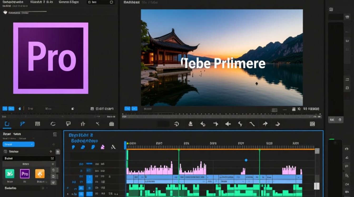Select the first blue tool icon in timeline header
Screen dimensions: 354x197
click(73, 147)
